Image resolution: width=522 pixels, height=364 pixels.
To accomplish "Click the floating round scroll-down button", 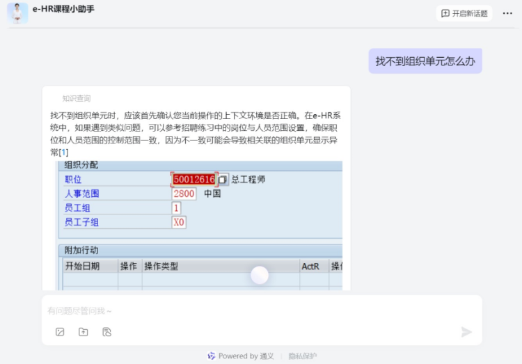I will click(x=260, y=276).
